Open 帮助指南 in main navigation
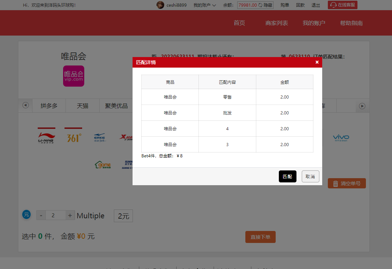The image size is (392, 269). (351, 23)
